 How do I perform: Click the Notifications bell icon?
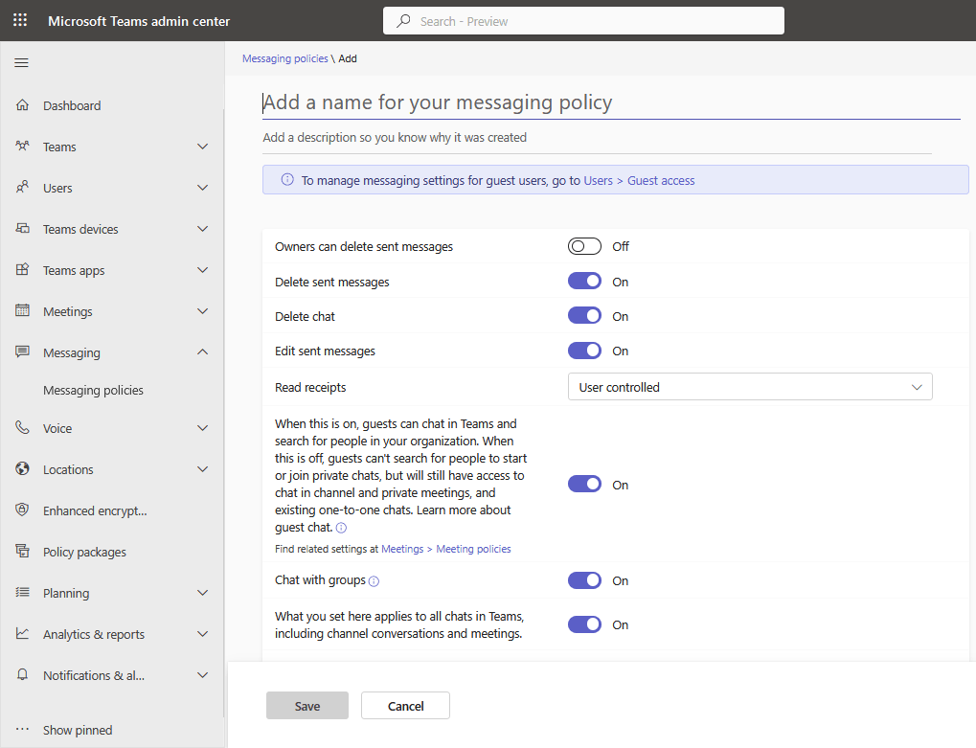(22, 674)
